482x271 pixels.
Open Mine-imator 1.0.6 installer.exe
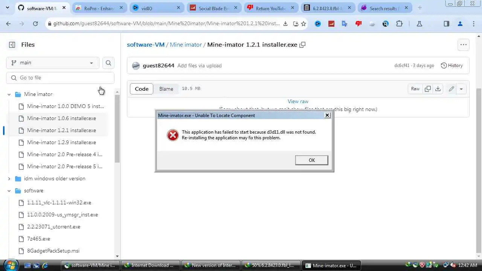pos(62,118)
